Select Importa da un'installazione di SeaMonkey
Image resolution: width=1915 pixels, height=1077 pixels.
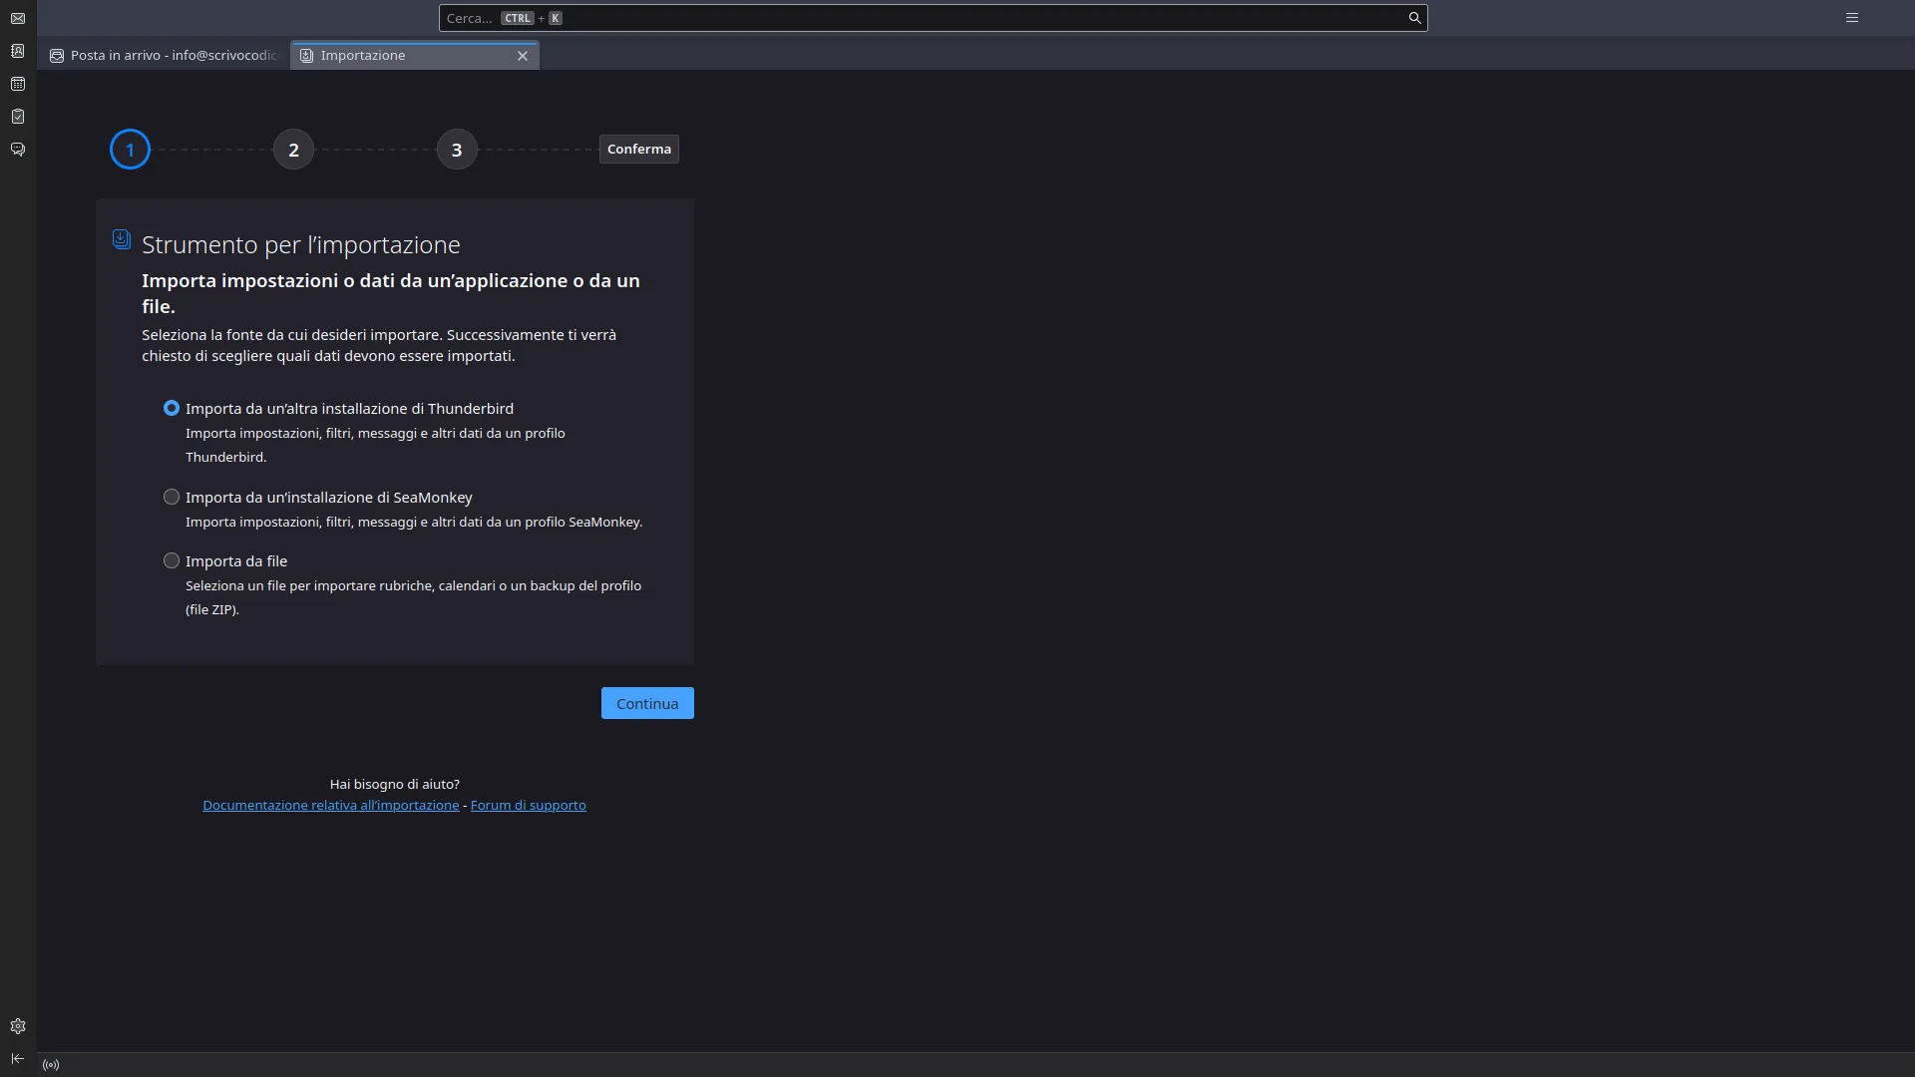(x=171, y=497)
